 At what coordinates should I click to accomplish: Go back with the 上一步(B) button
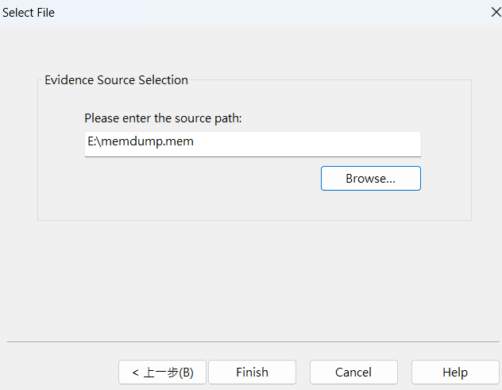coord(162,372)
